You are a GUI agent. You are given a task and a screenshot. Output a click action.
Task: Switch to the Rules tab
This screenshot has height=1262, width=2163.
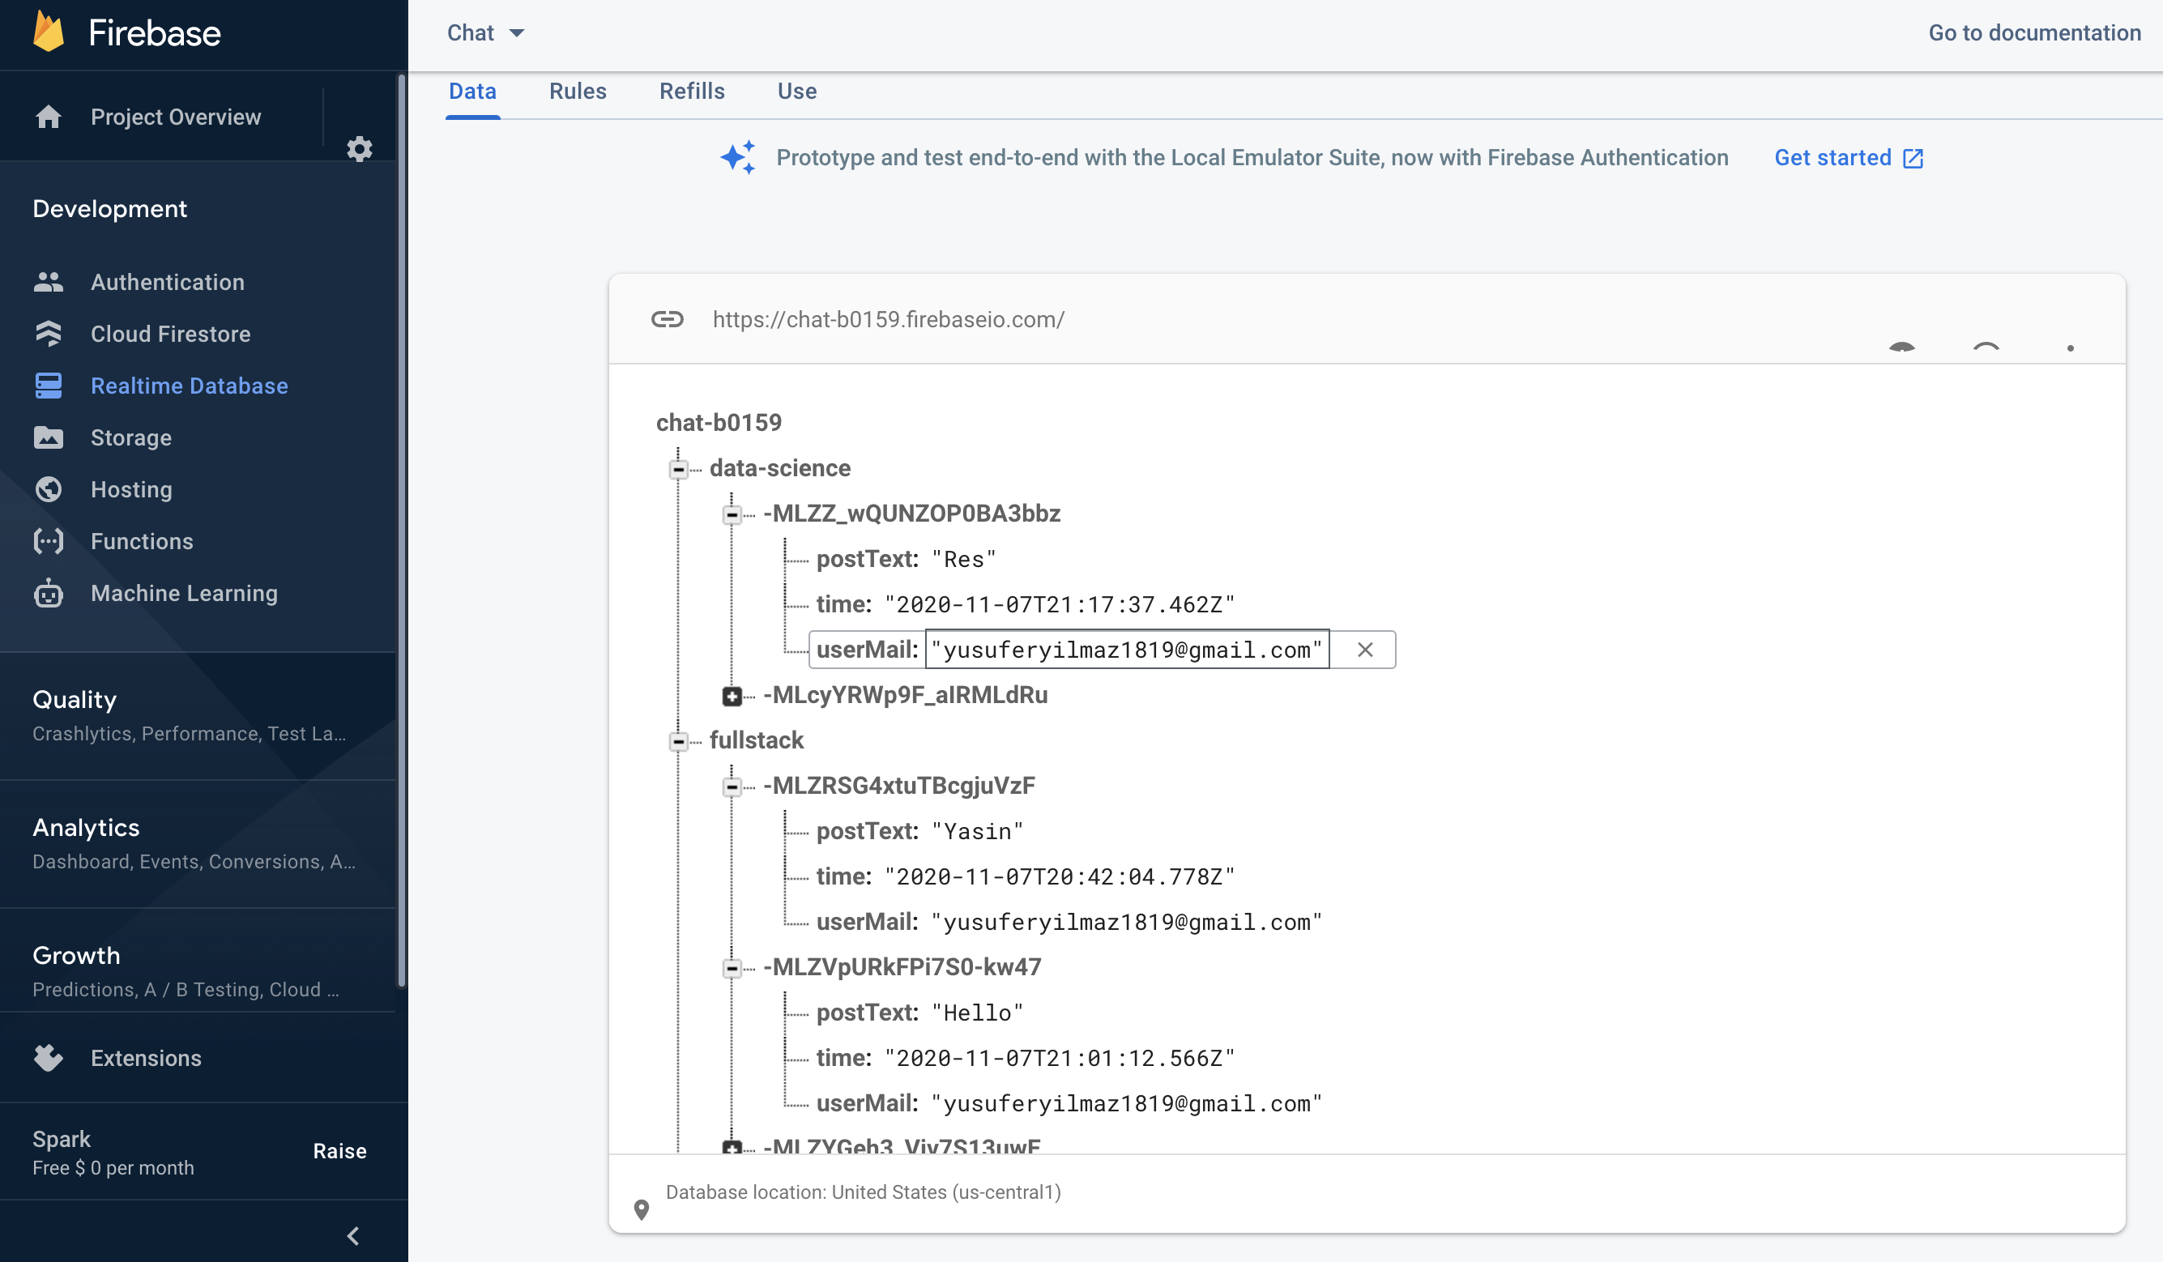coord(577,91)
